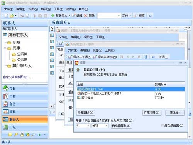
Task: Toggle 总在最前面 checkbox in reminder dialog
Action: [162, 125]
